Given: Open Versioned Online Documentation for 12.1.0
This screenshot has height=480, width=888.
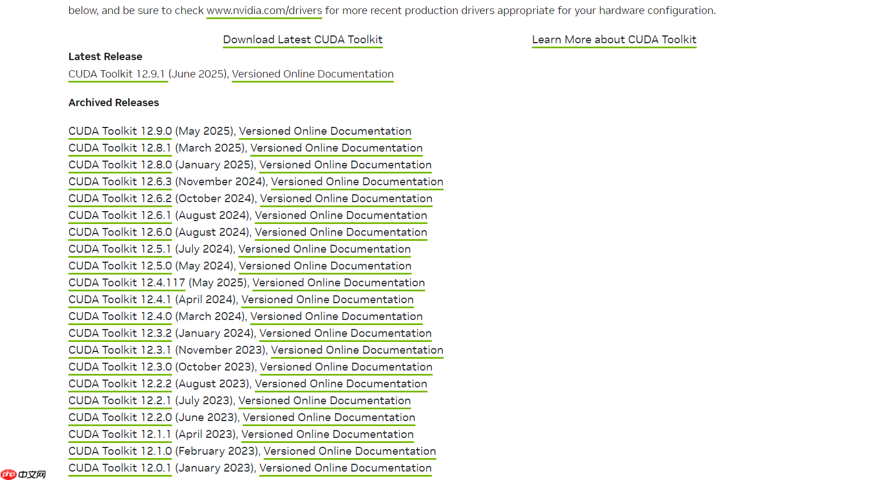Looking at the screenshot, I should (350, 451).
